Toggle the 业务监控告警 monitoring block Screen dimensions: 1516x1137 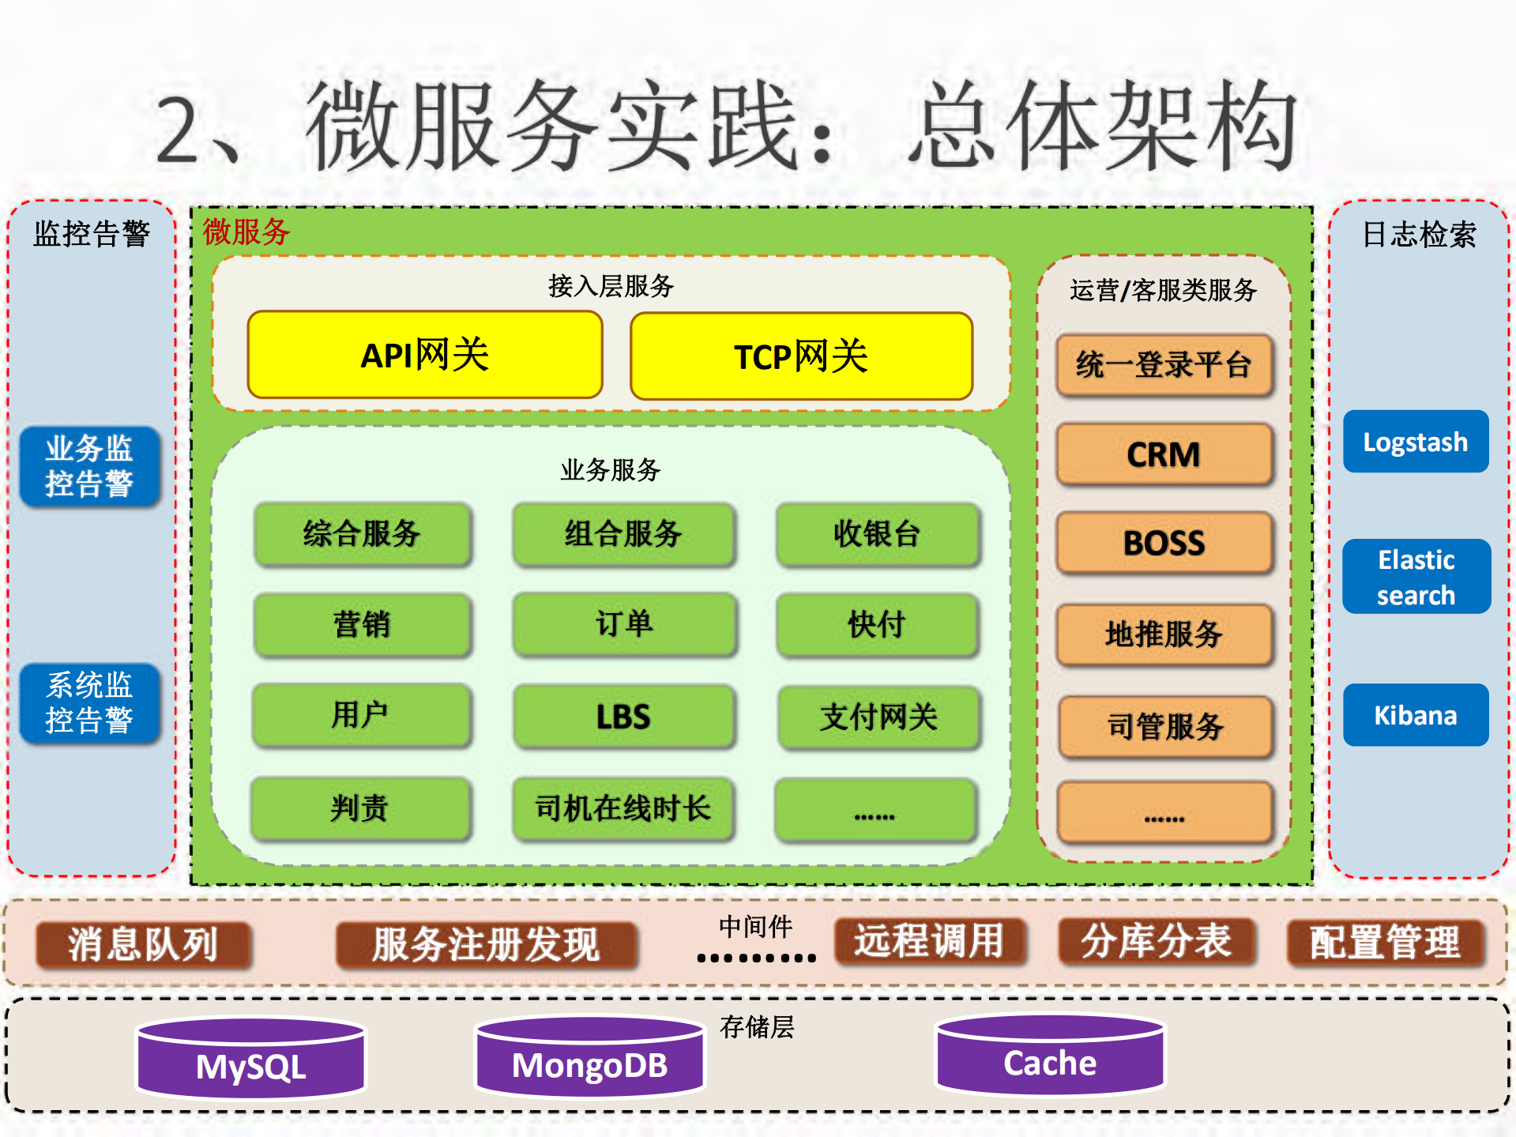91,465
